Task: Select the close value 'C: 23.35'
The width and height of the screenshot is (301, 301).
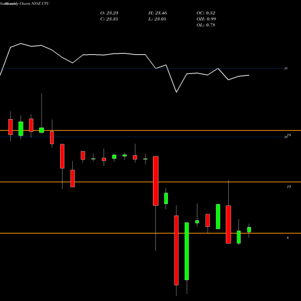Action: click(x=109, y=19)
